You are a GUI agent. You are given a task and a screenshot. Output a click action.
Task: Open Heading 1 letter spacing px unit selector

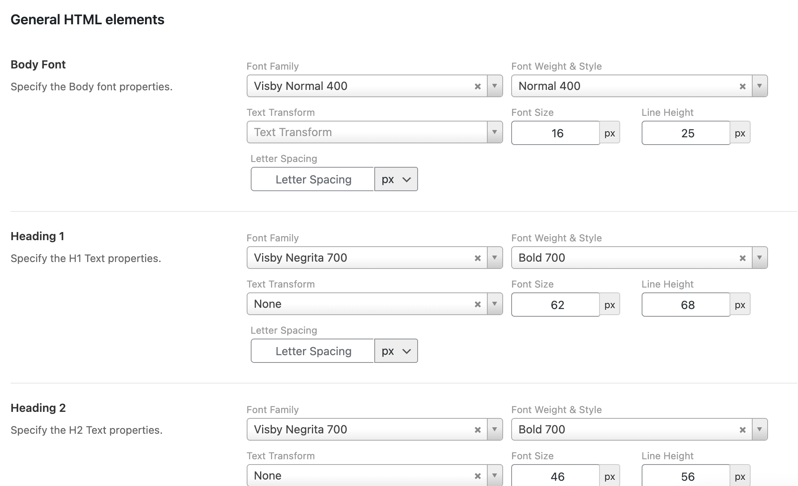click(396, 351)
